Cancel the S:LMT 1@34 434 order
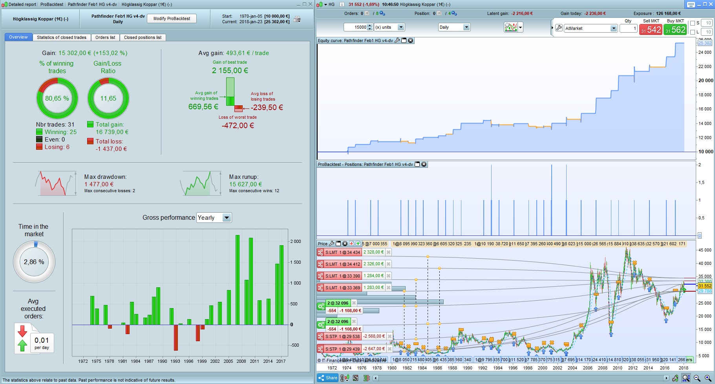This screenshot has width=715, height=384. [388, 252]
